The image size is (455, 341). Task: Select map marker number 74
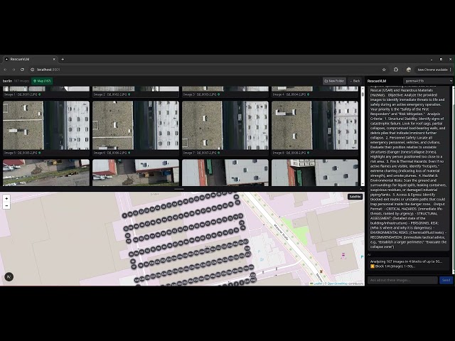(242, 222)
